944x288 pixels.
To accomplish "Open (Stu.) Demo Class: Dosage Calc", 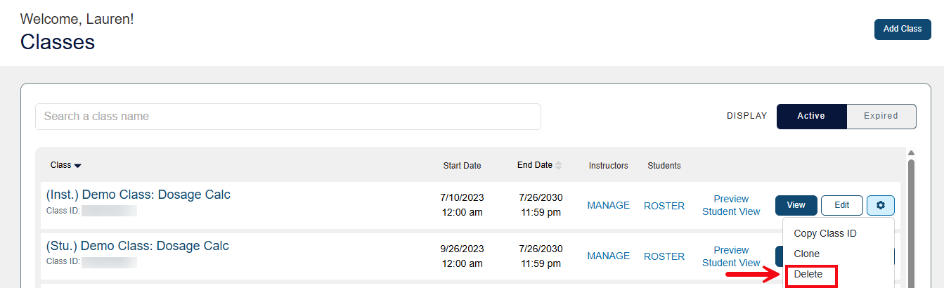I will click(x=138, y=246).
